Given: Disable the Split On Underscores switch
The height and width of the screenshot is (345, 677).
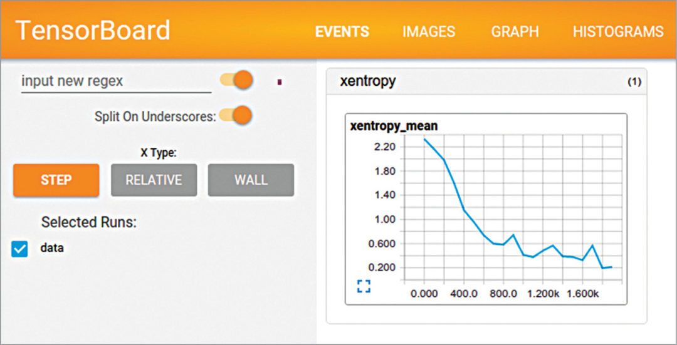Looking at the screenshot, I should [236, 116].
